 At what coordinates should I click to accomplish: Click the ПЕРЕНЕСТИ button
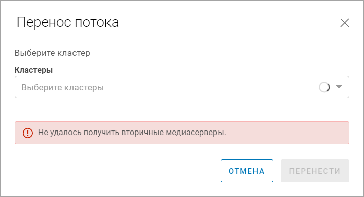coord(315,171)
